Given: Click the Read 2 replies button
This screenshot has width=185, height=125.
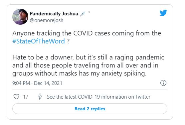Looking at the screenshot, I should tap(90, 109).
